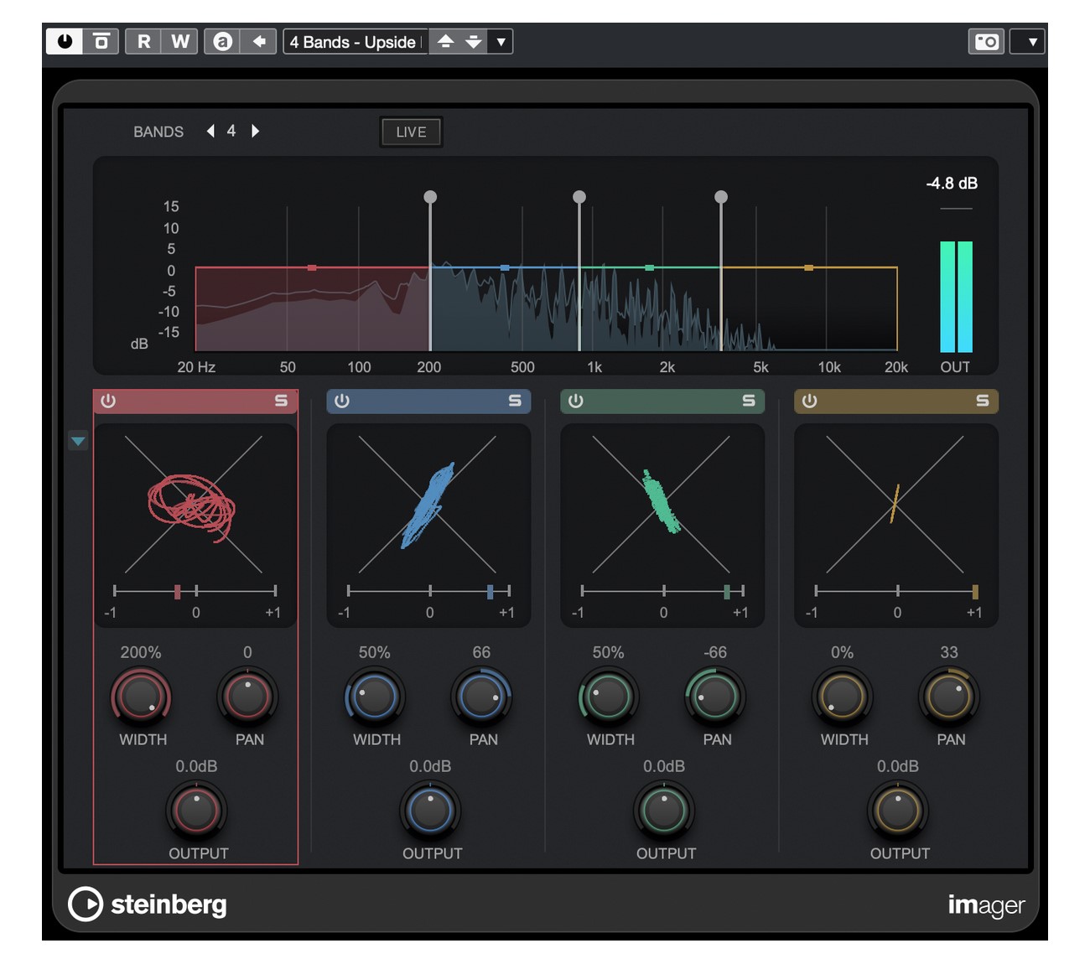Click the yellow band width value 0%
This screenshot has width=1090, height=964.
(843, 652)
